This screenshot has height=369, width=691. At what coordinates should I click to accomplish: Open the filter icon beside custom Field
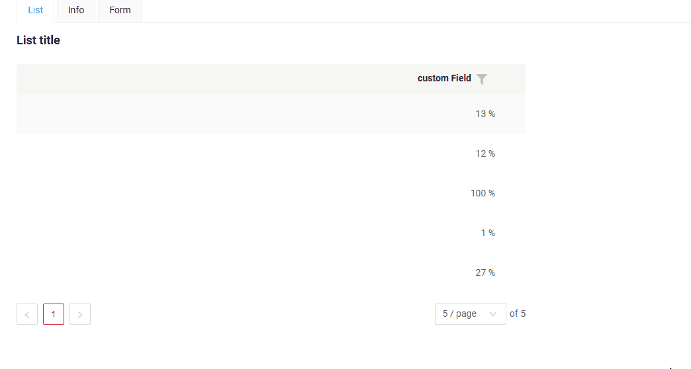pos(482,79)
